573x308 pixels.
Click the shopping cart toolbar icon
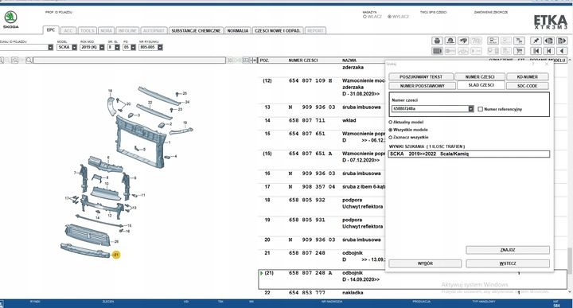pos(519,51)
